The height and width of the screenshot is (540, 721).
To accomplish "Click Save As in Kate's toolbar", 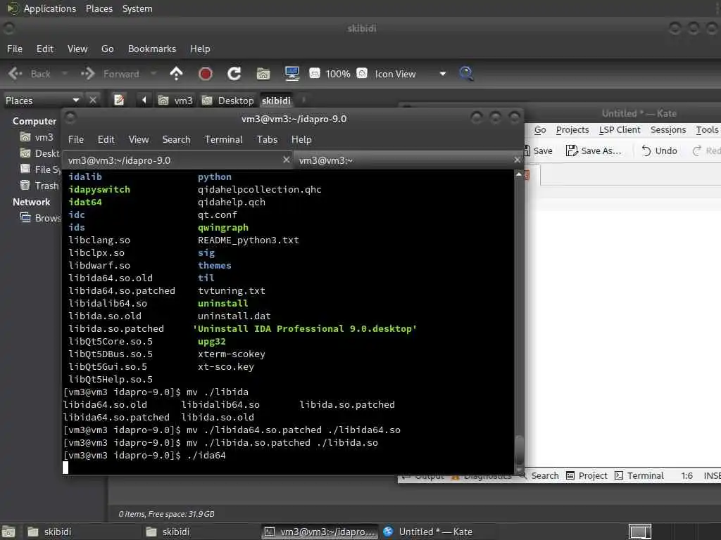I will tap(594, 150).
